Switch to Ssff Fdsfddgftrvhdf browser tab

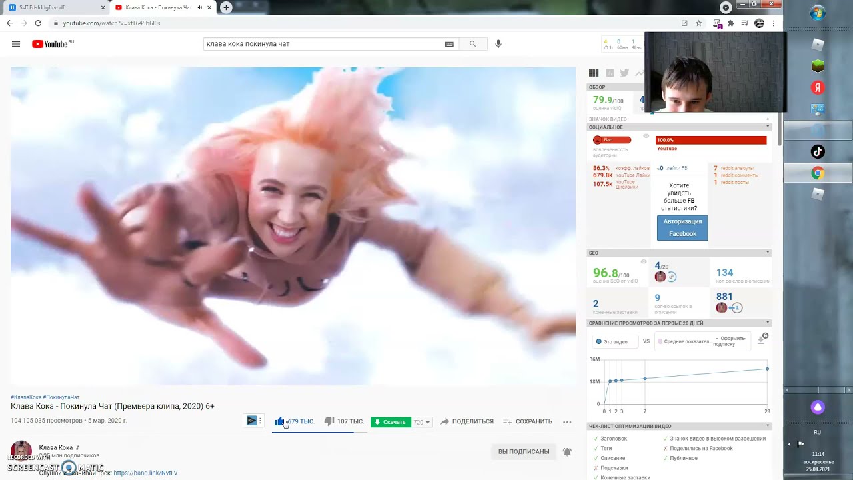56,7
